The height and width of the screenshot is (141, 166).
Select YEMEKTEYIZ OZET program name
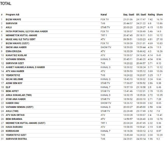pos(16,135)
